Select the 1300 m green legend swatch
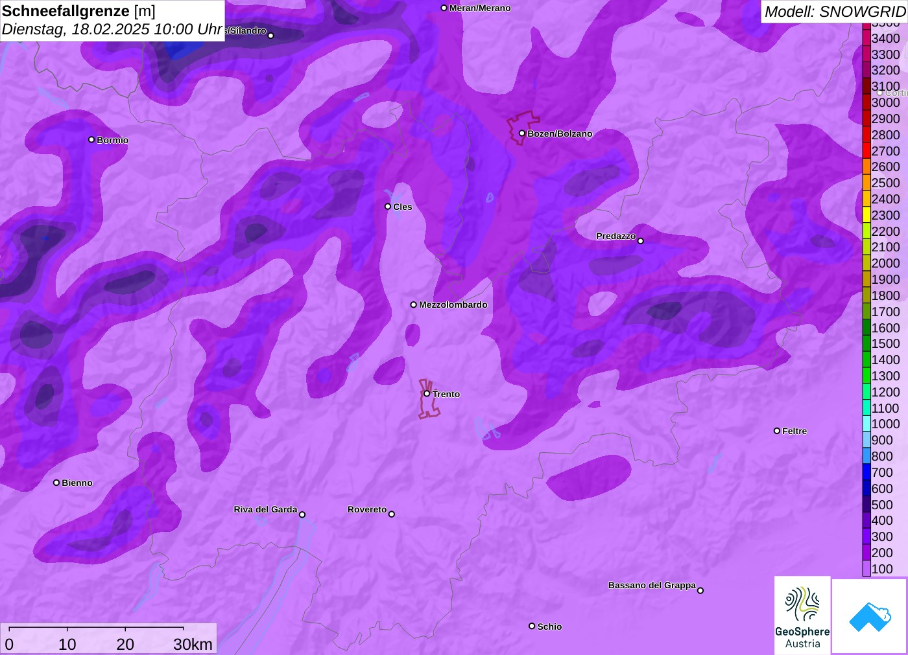908x655 pixels. 866,376
